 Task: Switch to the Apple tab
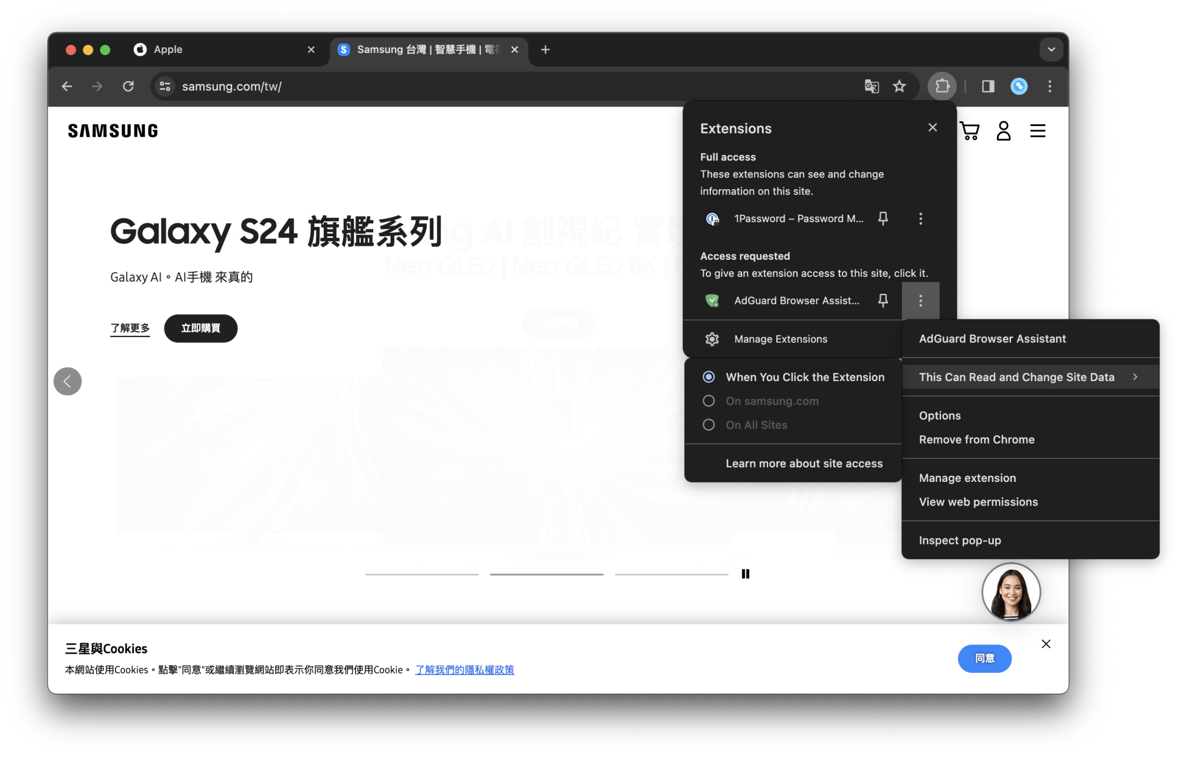[167, 49]
